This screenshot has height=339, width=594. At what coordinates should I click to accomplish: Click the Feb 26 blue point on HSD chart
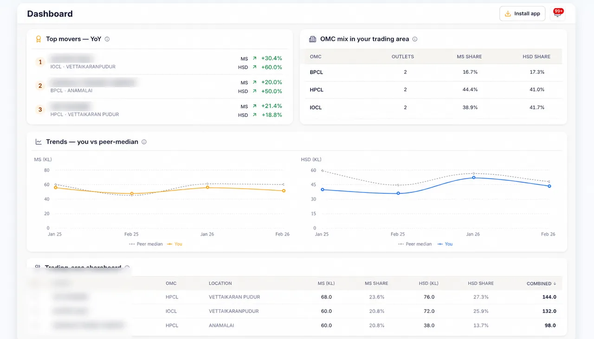point(549,186)
